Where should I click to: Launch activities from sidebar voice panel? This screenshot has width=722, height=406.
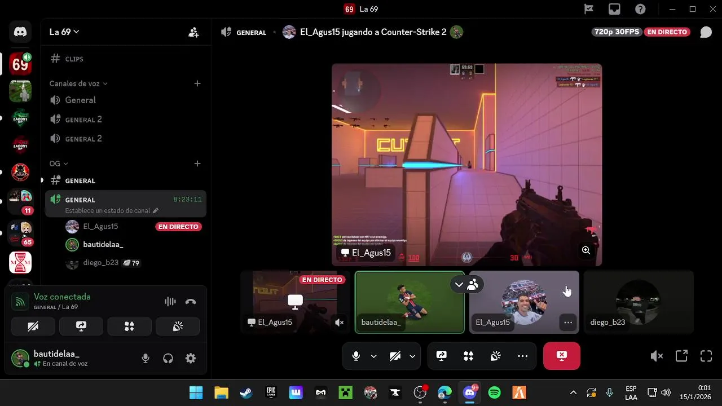click(130, 326)
